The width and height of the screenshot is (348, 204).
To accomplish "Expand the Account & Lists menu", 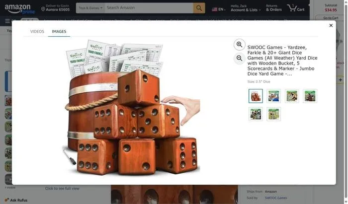I will click(245, 8).
